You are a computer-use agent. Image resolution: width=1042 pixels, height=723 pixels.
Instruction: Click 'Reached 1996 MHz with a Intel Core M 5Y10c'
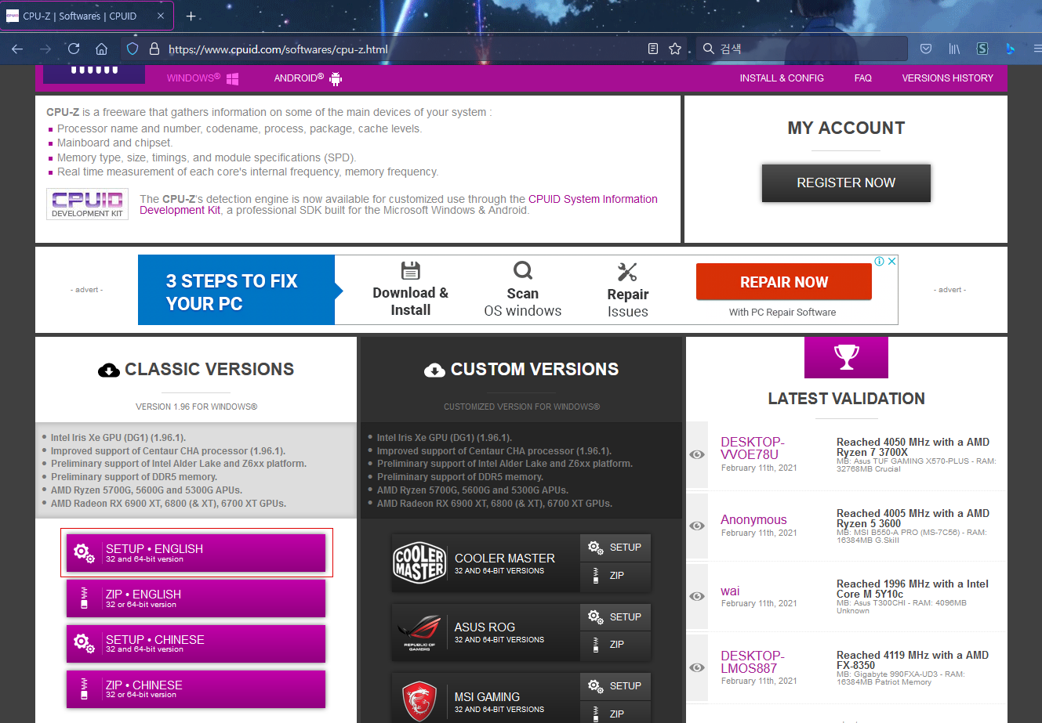(913, 589)
